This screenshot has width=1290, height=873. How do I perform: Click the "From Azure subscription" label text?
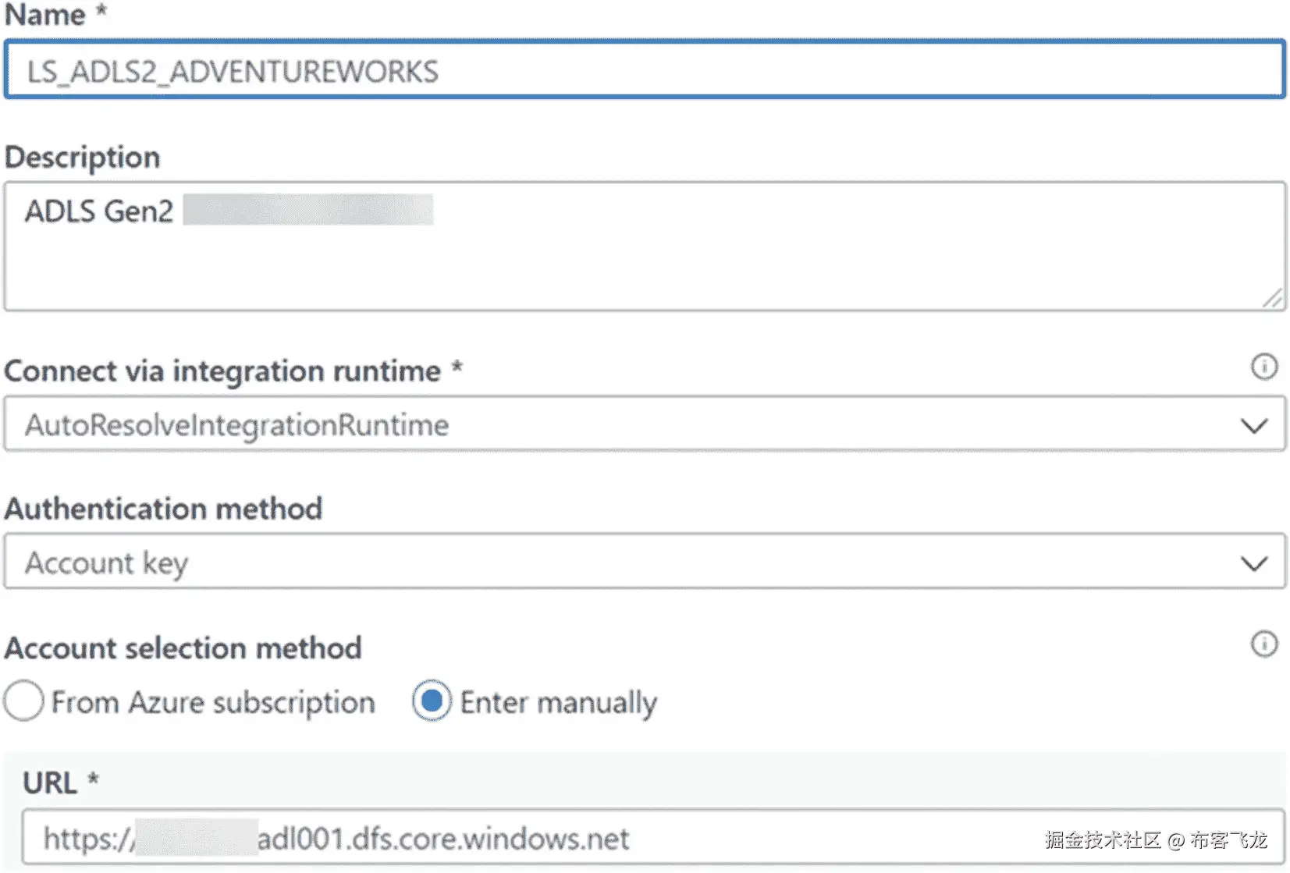pyautogui.click(x=213, y=702)
